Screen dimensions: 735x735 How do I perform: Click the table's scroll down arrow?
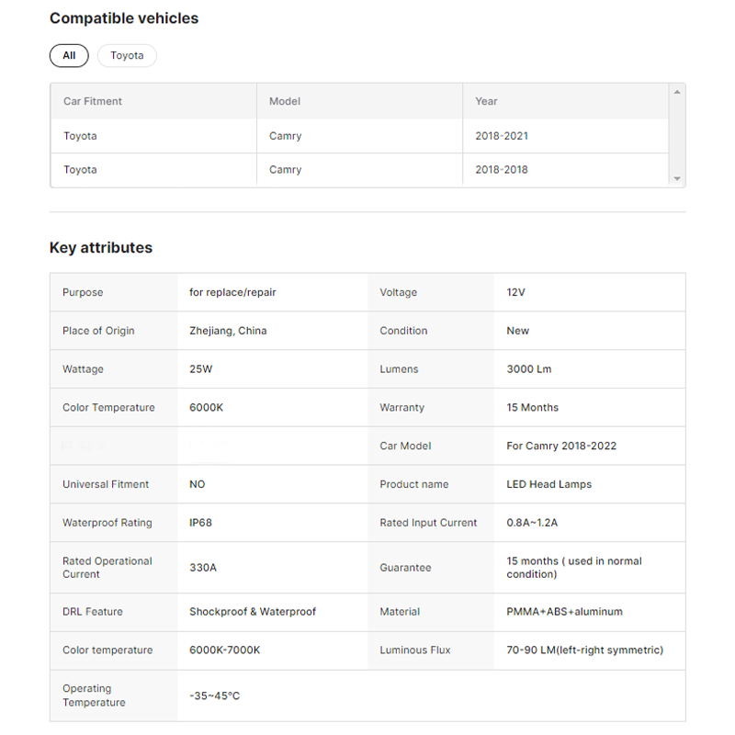677,179
